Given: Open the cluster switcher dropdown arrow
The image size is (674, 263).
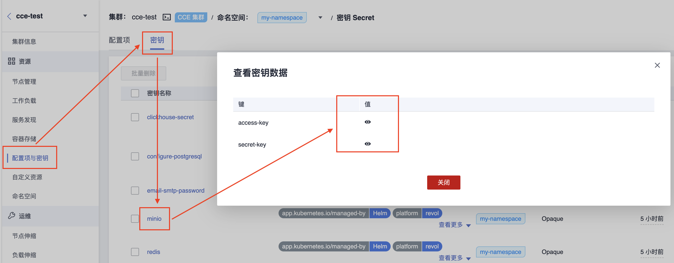Looking at the screenshot, I should 85,16.
